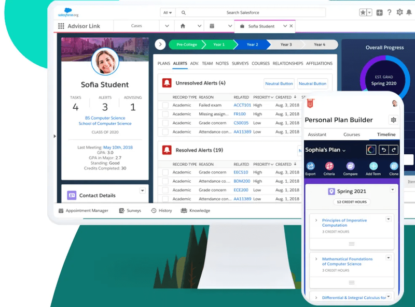Switch to the COURSES tab
415x307 pixels.
[x=260, y=63]
